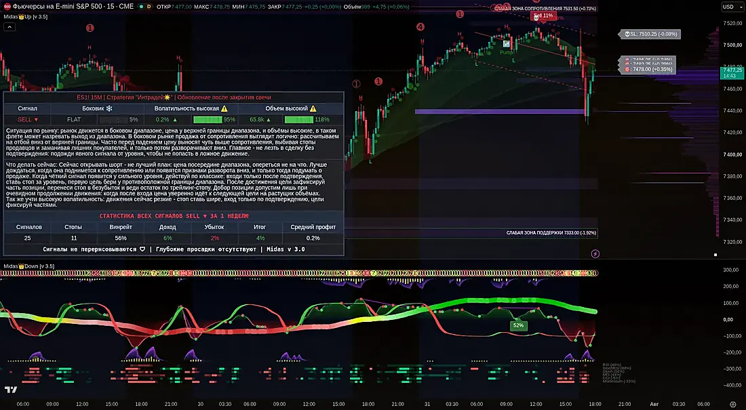Screen dimensions: 746x410
Task: Select the 7478.00 (+0.35%) target label
Action: (x=649, y=69)
